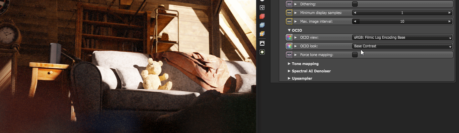Viewport: 459px width, 133px height.
Task: Click the Max. image interval label
Action: pos(316,21)
